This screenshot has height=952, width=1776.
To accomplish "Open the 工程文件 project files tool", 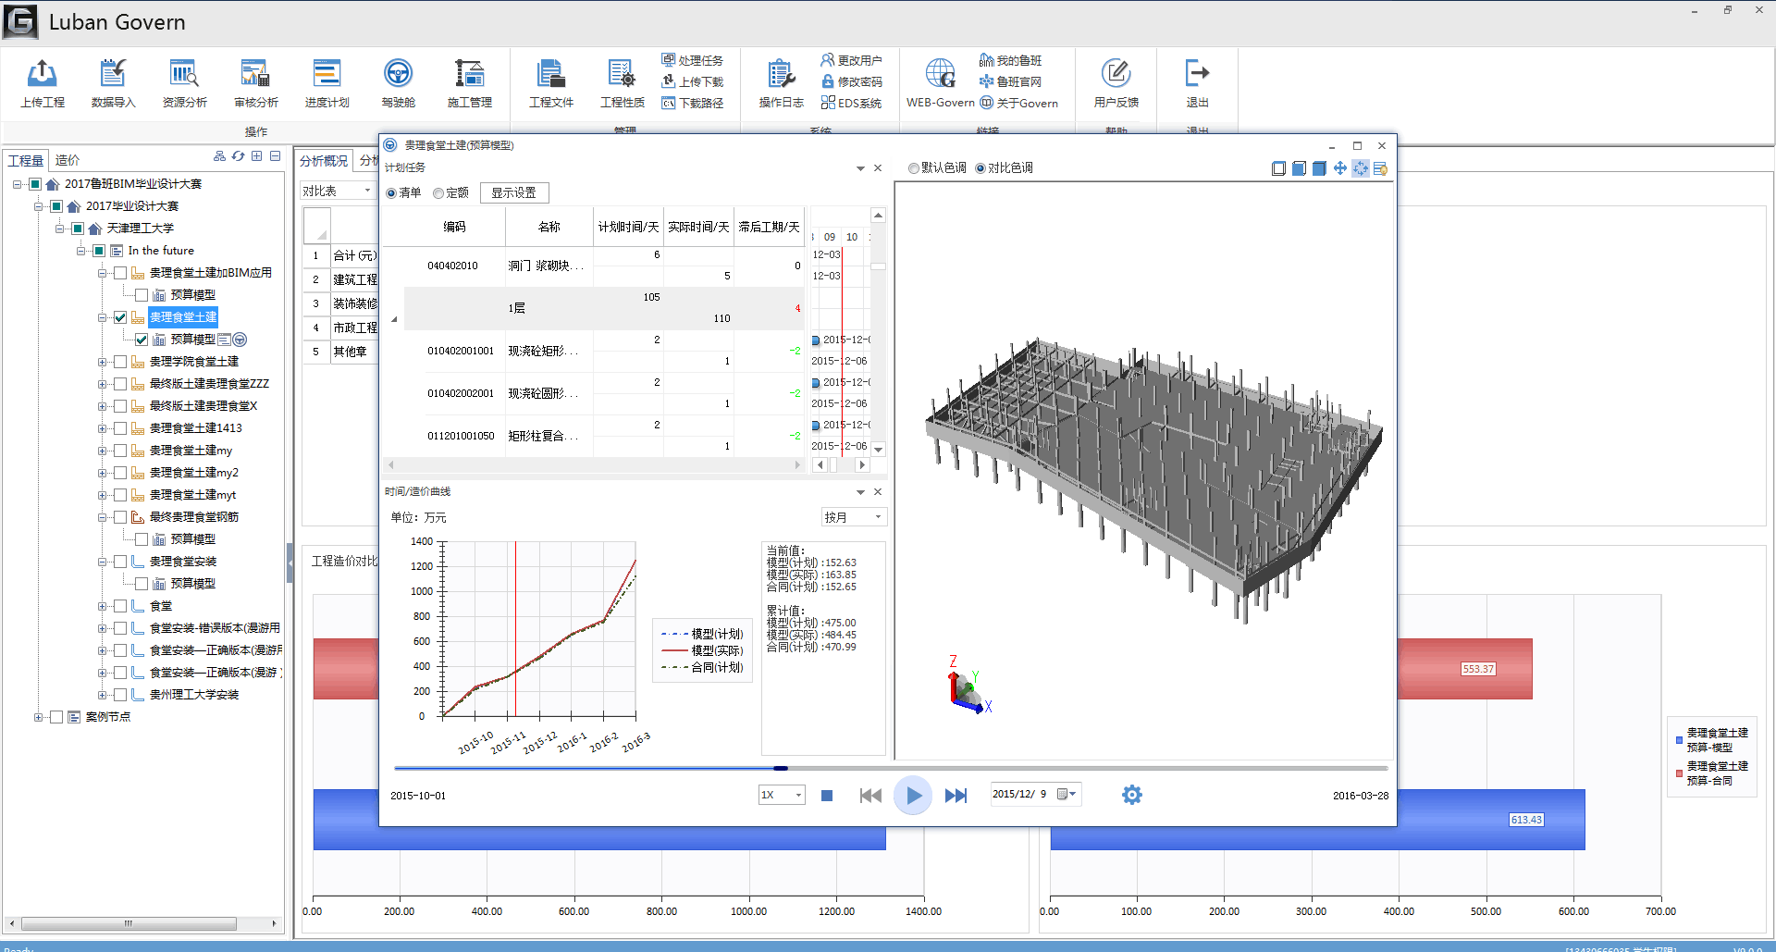I will 550,83.
